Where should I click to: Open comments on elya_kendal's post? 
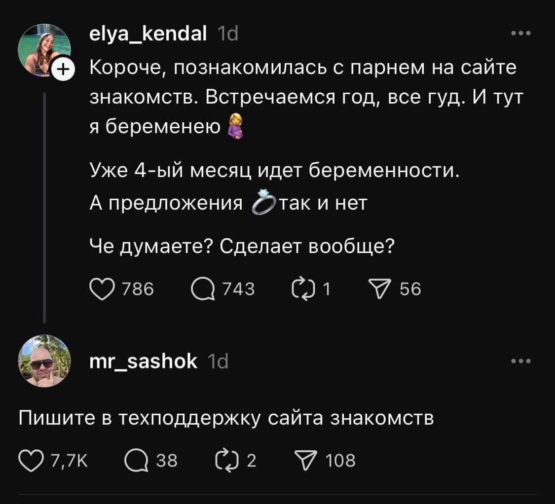click(203, 289)
